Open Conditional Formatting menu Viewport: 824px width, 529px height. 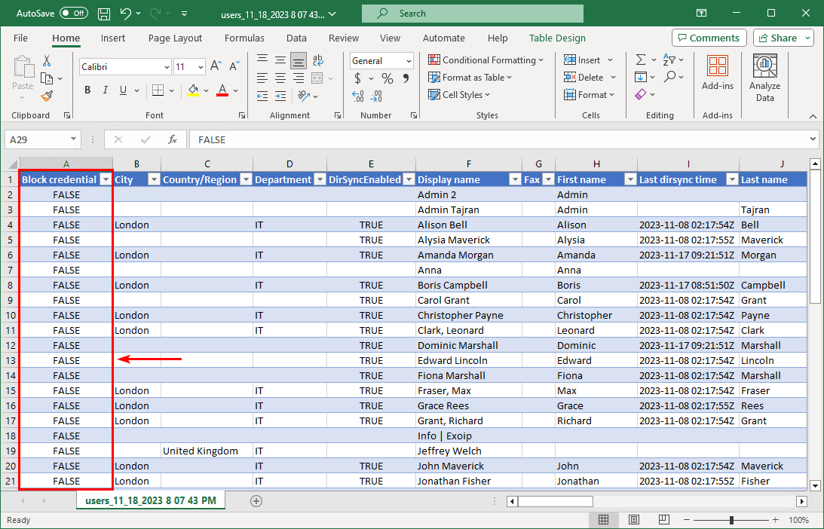pos(486,60)
